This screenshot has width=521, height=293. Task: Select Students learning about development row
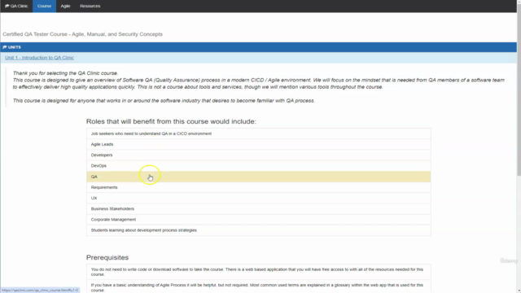[259, 230]
